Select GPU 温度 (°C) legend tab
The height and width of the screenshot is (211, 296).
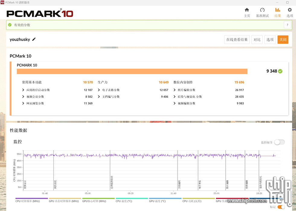[165, 200]
